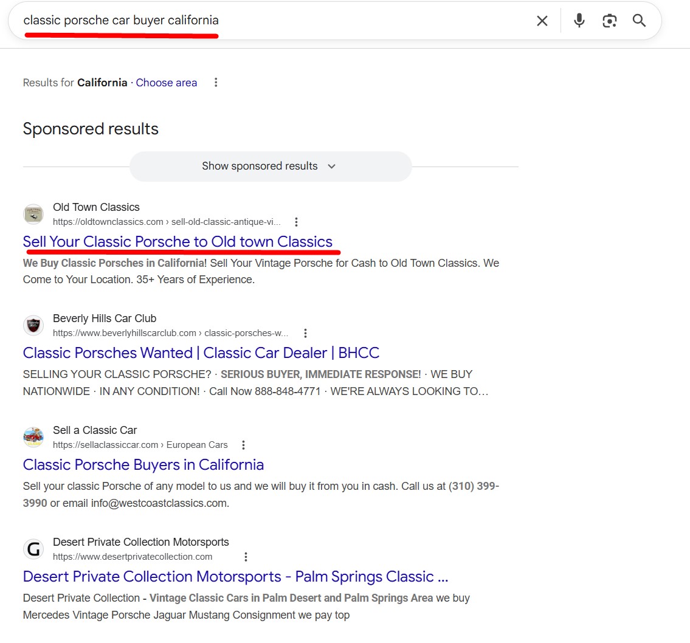Click the Choose area link
The height and width of the screenshot is (643, 690).
click(166, 83)
